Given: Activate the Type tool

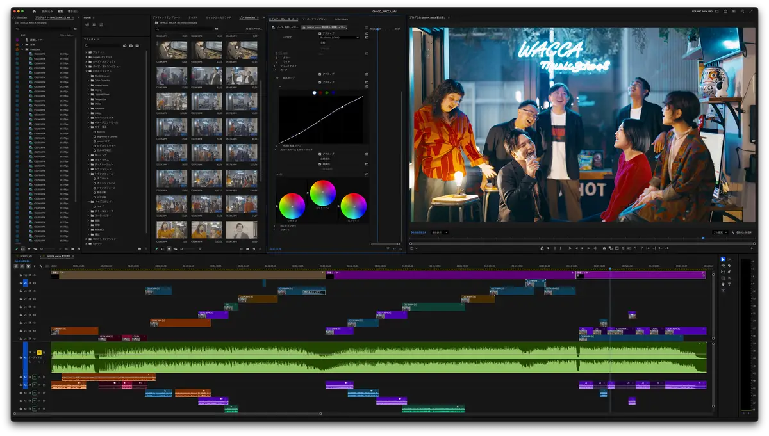Looking at the screenshot, I should [x=729, y=284].
